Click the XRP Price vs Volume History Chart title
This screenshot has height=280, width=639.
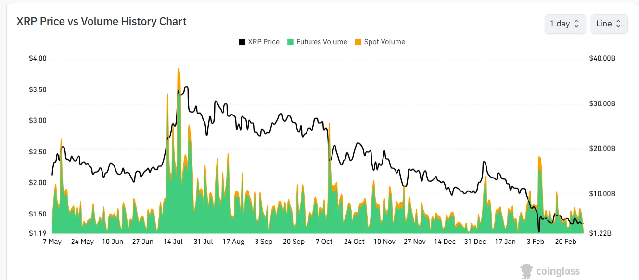(101, 21)
